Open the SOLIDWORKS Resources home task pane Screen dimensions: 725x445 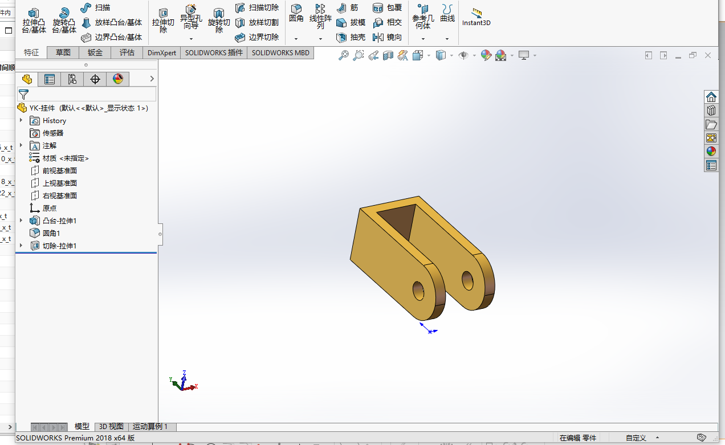click(711, 96)
